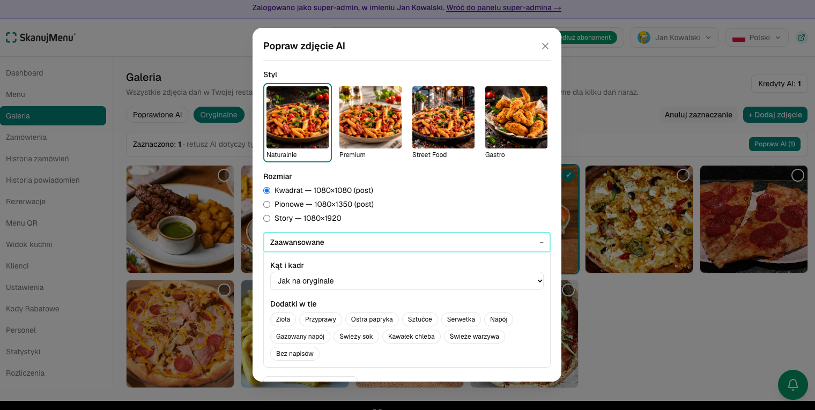Click the SkanujMenu logo

tap(41, 38)
